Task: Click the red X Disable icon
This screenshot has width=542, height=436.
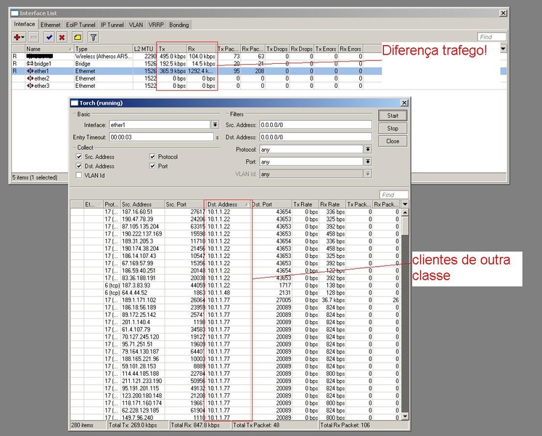Action: click(62, 37)
